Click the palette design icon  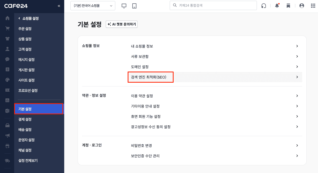pyautogui.click(x=7, y=80)
